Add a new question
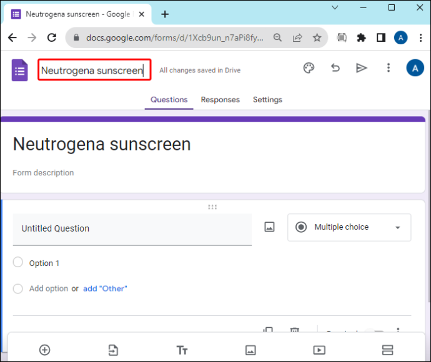The image size is (431, 362). tap(45, 350)
